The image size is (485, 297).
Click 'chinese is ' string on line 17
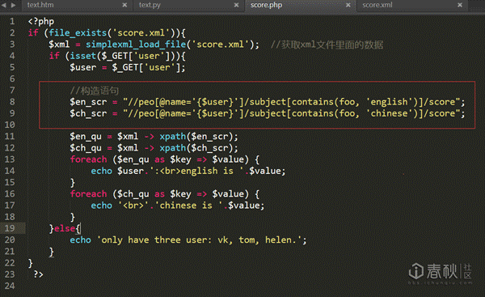[x=188, y=206]
